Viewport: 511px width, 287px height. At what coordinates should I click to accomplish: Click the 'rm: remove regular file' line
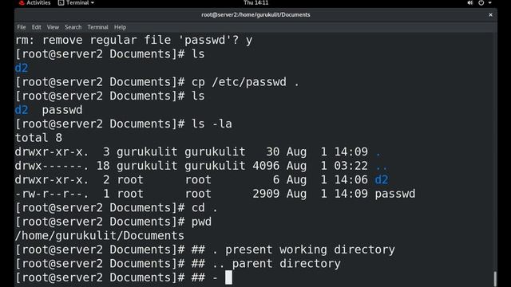[133, 40]
